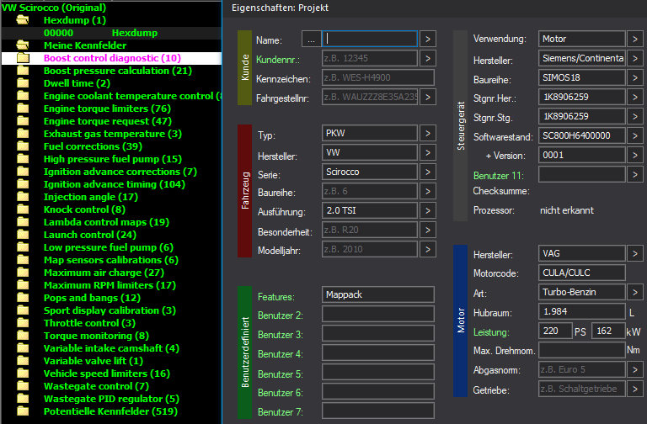Image resolution: width=647 pixels, height=424 pixels.
Task: Click the folder icon beside Exhaust gas temperature
Action: pos(23,134)
